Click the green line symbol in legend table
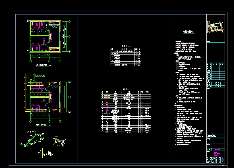This screenshot has width=234, height=168. click(x=107, y=94)
